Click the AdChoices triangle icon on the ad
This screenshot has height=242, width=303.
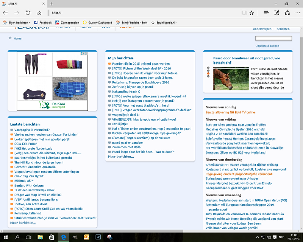[x=82, y=53]
